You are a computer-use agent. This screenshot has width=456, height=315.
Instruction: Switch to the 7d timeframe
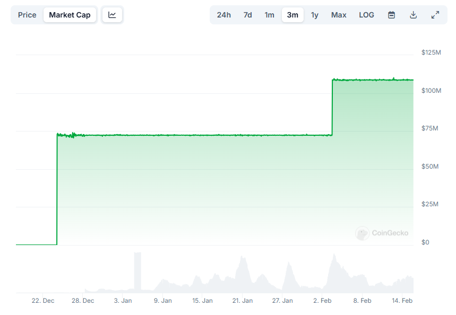coord(247,15)
